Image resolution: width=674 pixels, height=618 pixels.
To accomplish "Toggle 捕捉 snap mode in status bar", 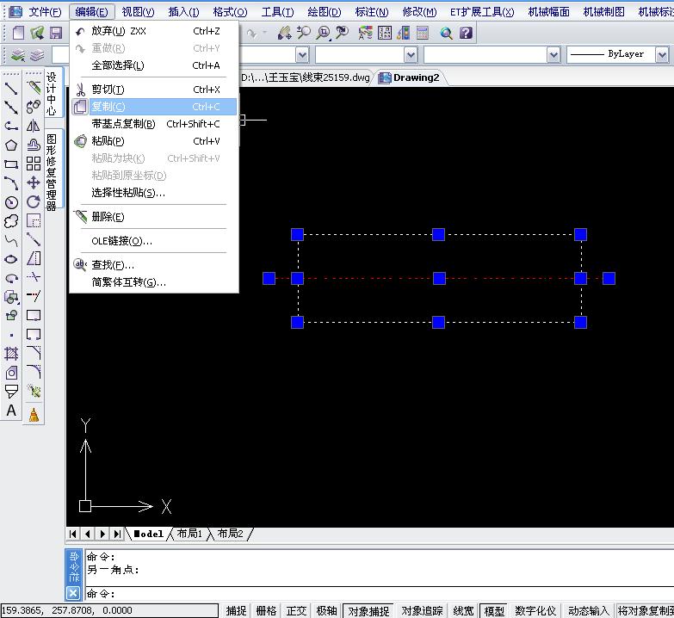I will click(237, 611).
